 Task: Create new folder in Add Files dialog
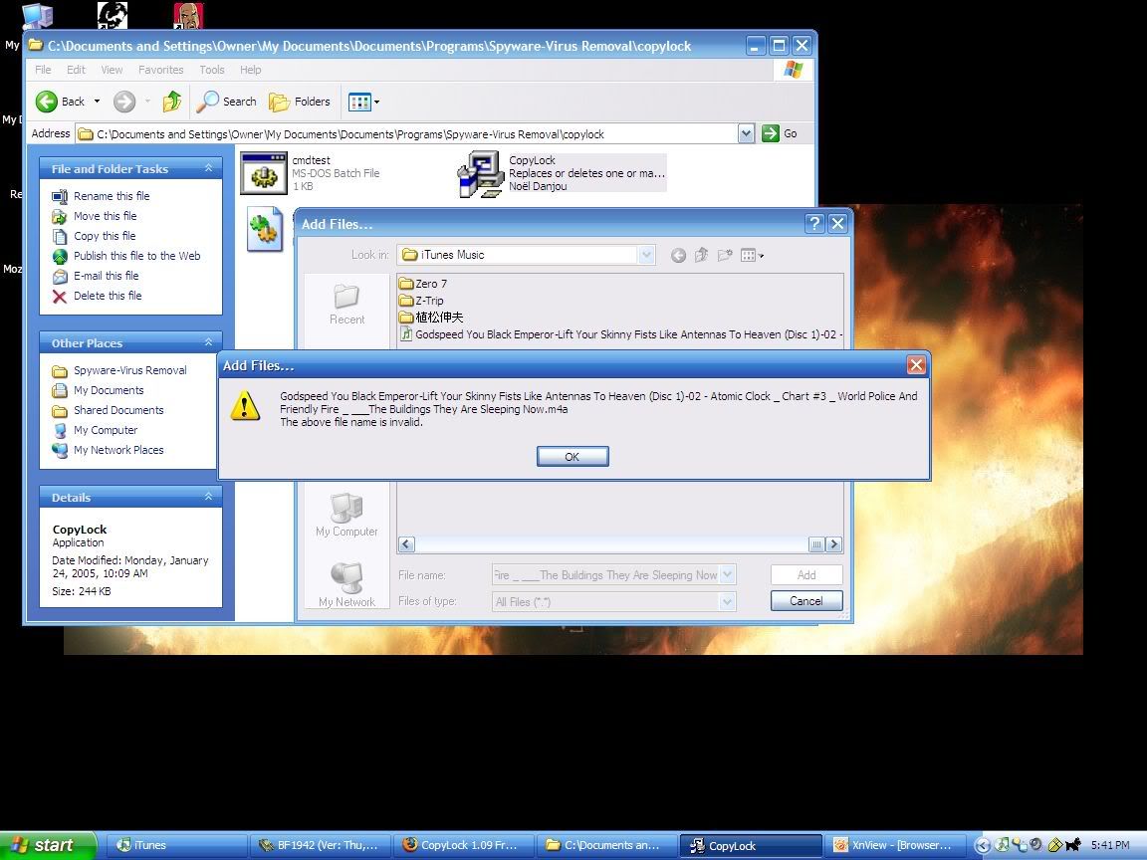pyautogui.click(x=724, y=255)
